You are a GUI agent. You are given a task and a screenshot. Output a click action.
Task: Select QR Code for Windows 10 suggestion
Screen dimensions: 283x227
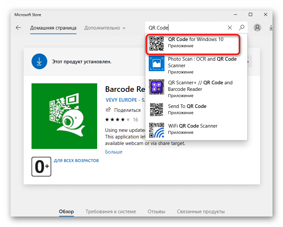(x=196, y=43)
